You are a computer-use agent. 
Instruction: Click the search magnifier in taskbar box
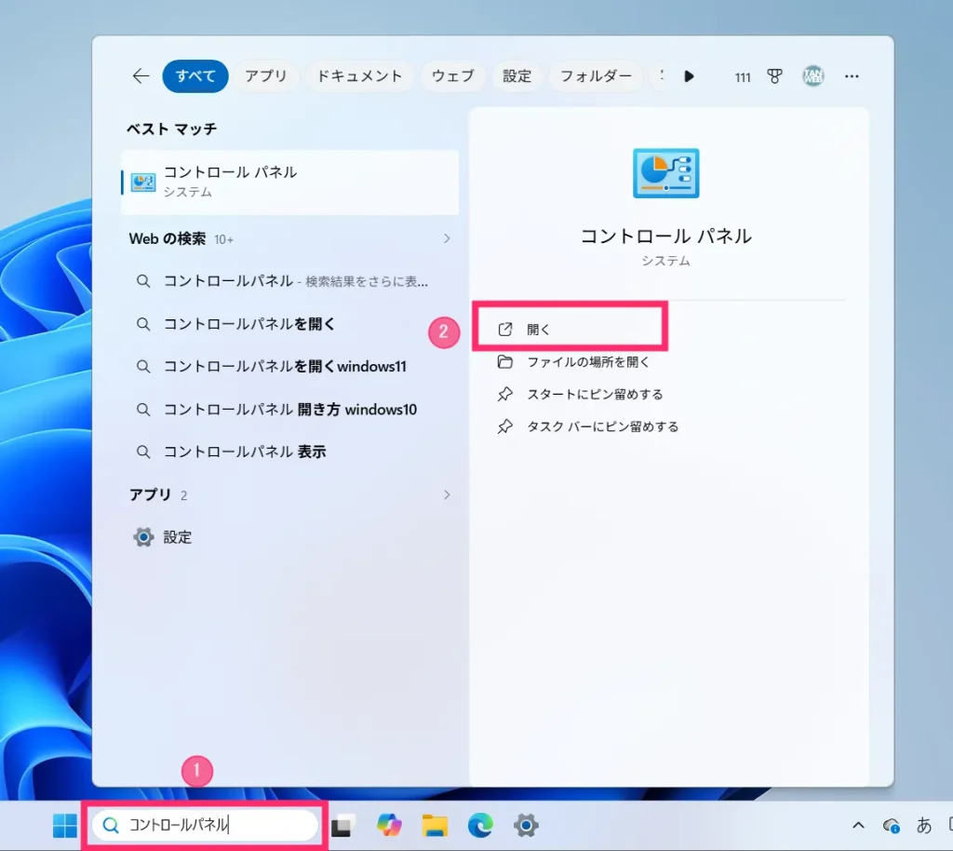[111, 825]
